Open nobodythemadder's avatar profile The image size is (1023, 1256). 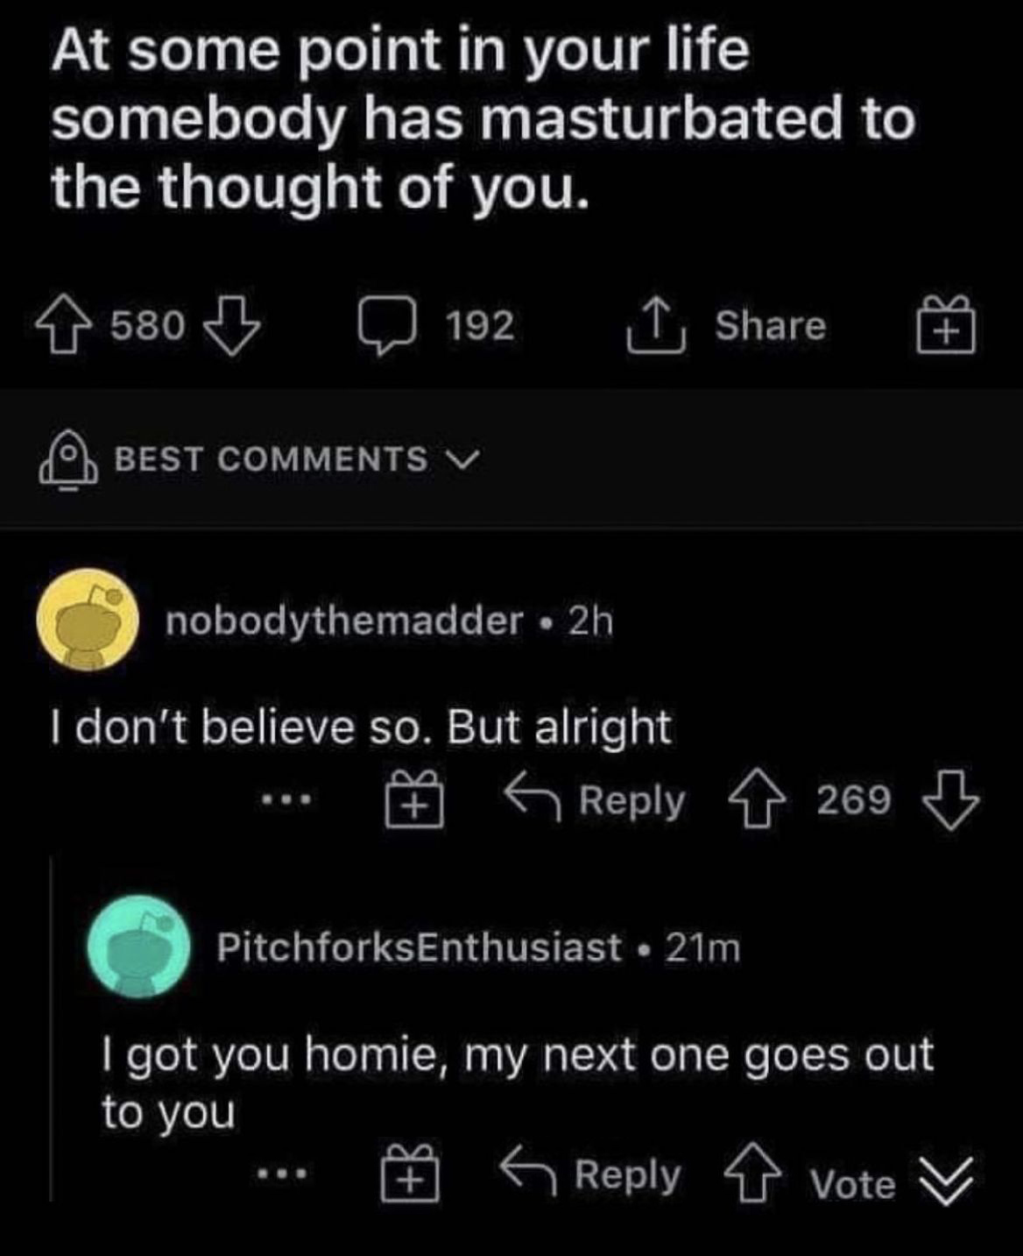pyautogui.click(x=88, y=620)
